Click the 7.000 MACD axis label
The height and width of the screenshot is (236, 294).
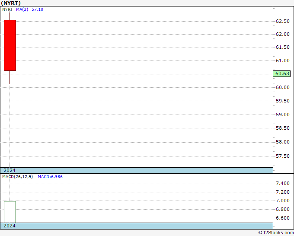[283, 201]
